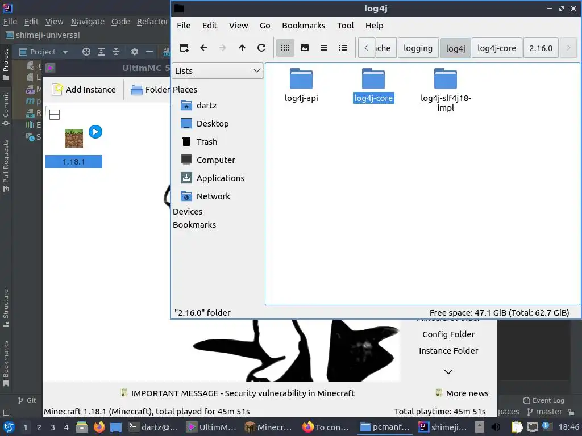Screen dimensions: 582x436
Task: Click the volume icon in system tray
Action: pyautogui.click(x=496, y=427)
